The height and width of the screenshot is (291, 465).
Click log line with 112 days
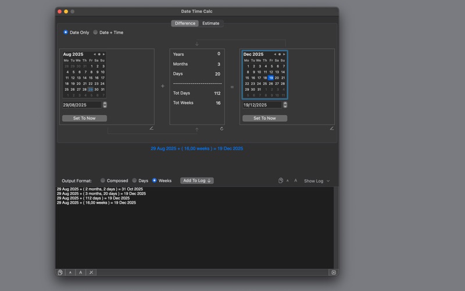93,198
